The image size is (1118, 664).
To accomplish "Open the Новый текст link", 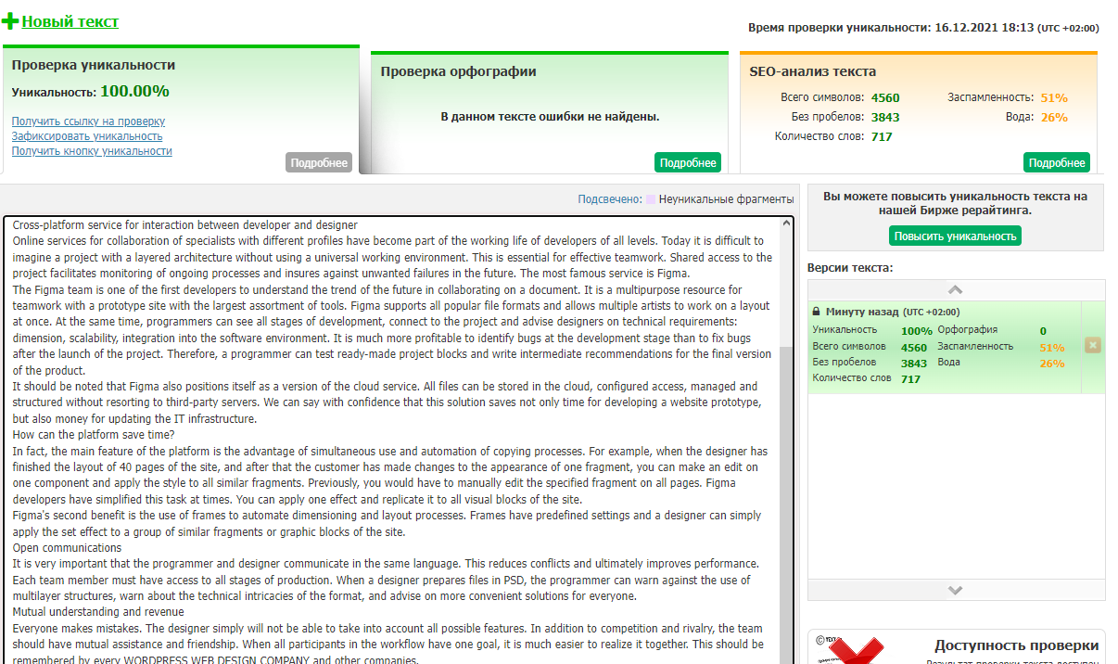I will tap(70, 21).
